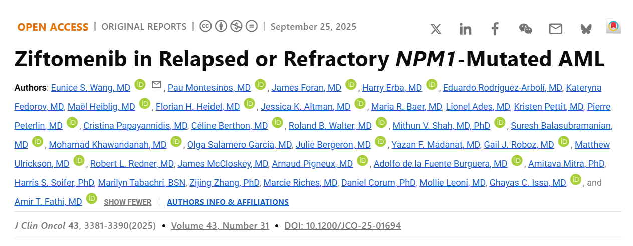Share article via WeChat
The width and height of the screenshot is (633, 246).
click(525, 29)
